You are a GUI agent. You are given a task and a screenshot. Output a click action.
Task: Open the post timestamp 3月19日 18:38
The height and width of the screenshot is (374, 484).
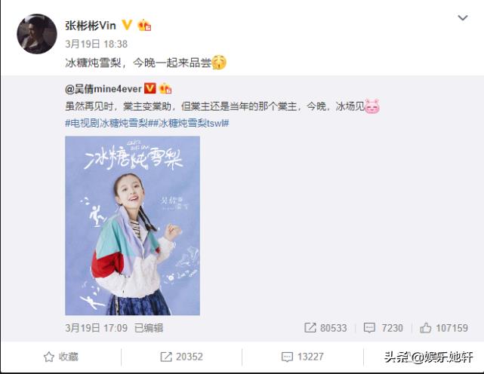(97, 44)
